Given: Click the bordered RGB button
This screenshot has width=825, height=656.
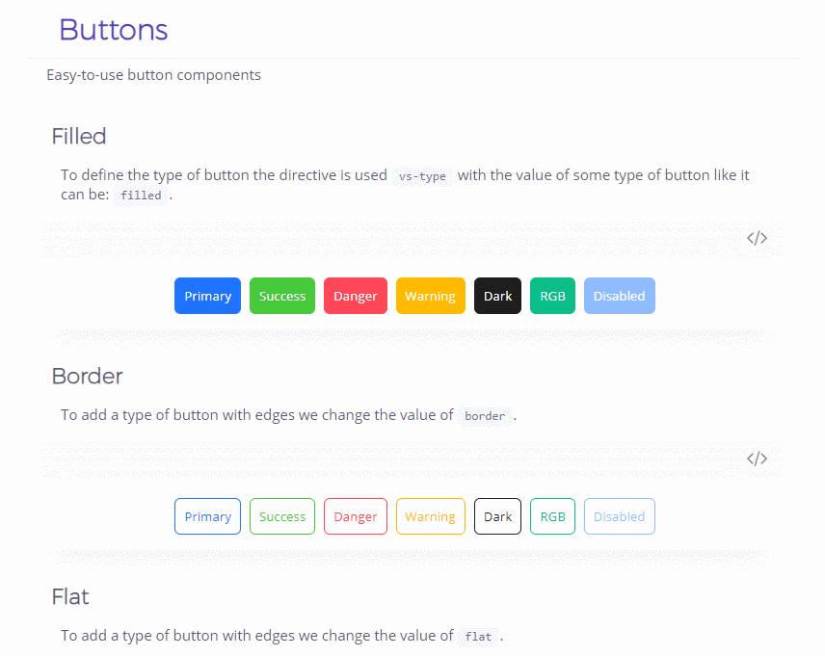Looking at the screenshot, I should click(552, 516).
